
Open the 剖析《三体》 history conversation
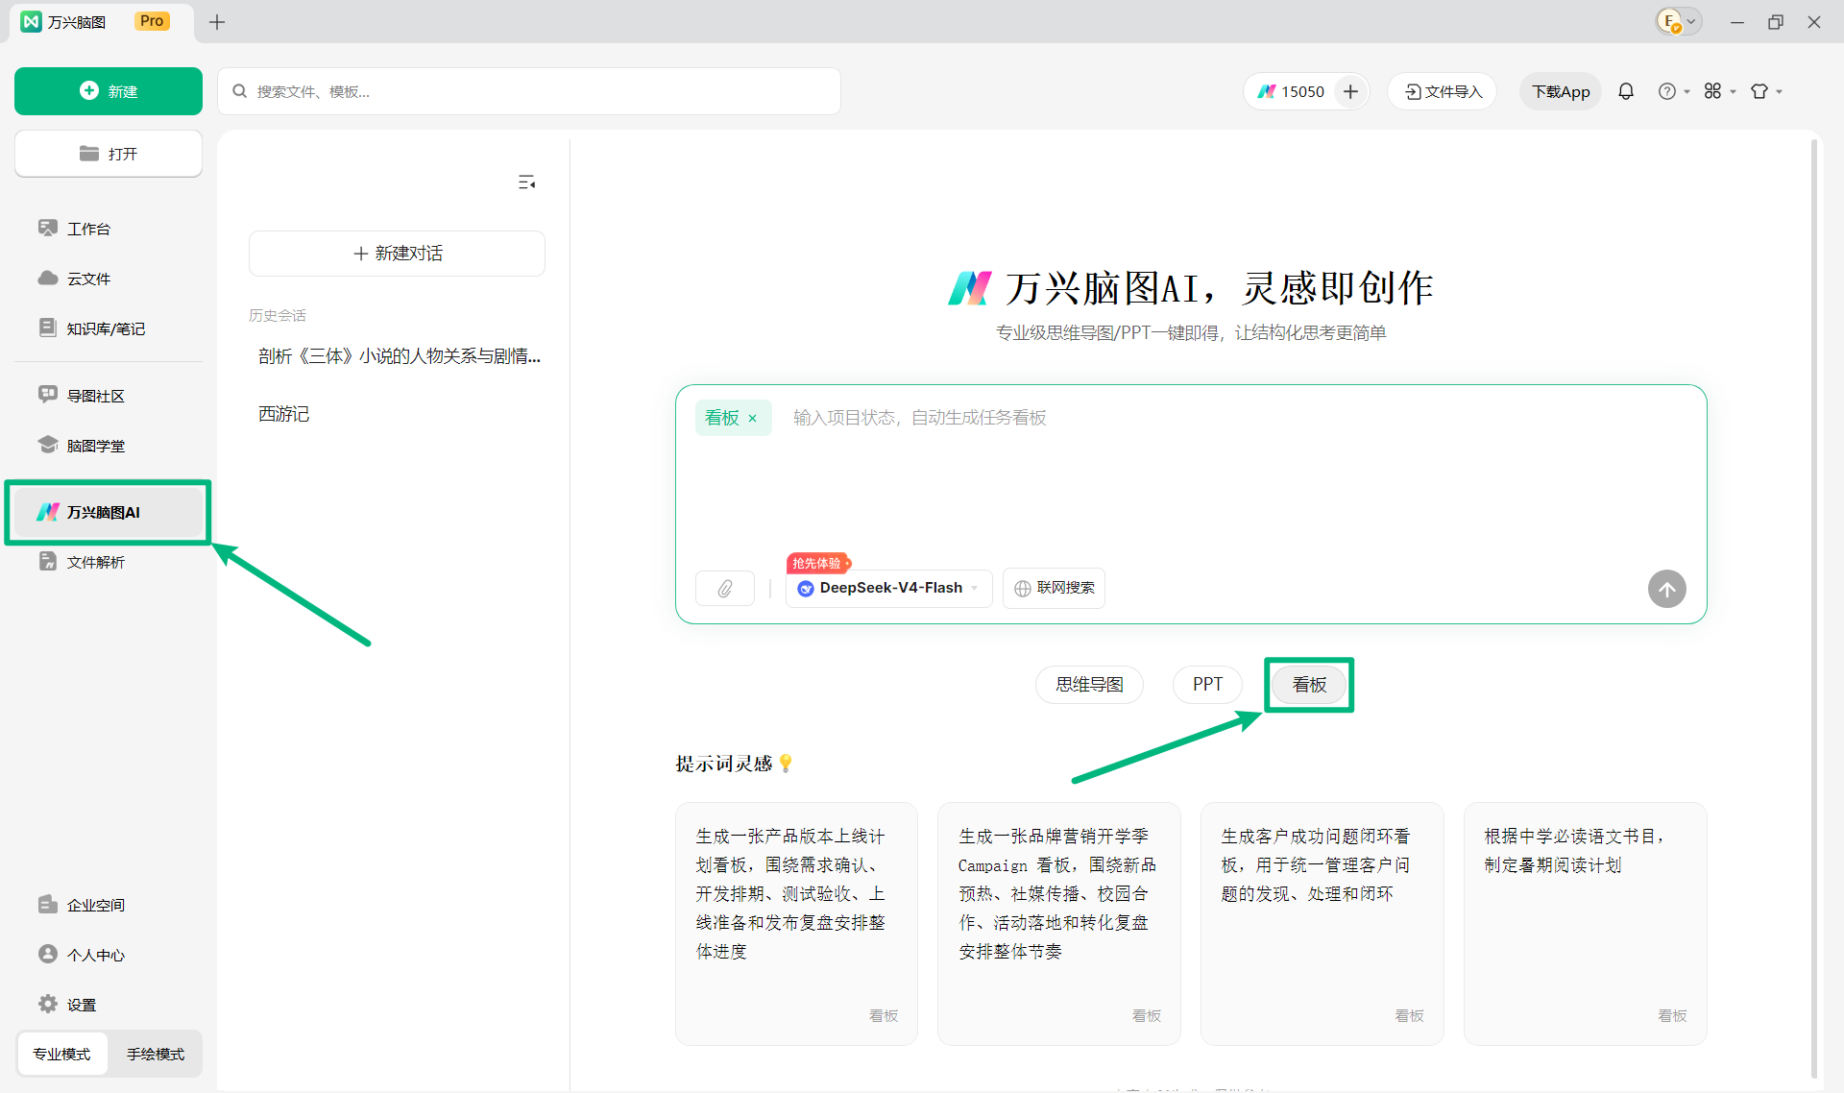click(399, 356)
